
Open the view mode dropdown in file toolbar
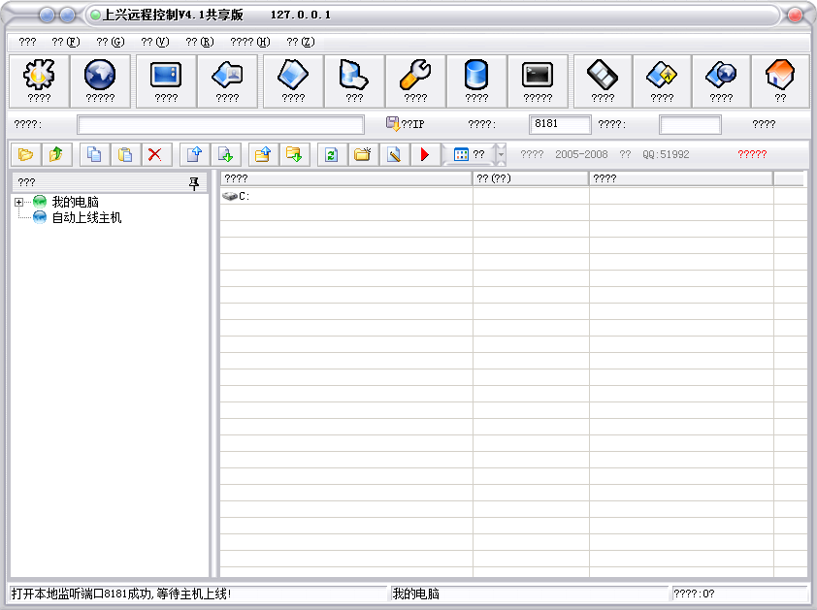click(499, 154)
